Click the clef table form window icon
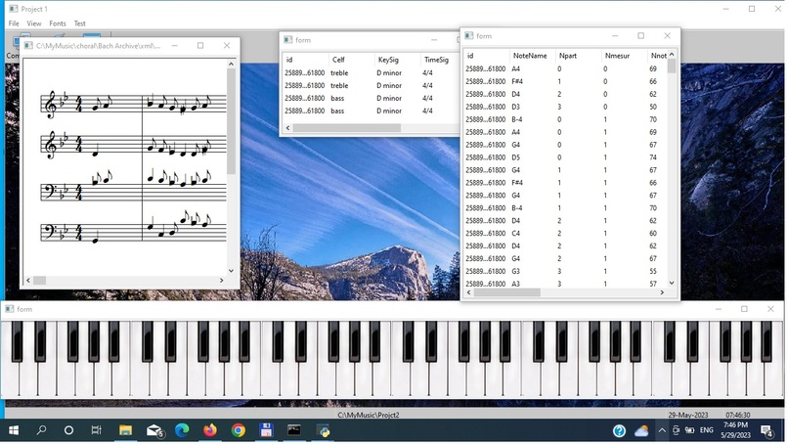Screen dimensions: 788x444 pyautogui.click(x=288, y=40)
